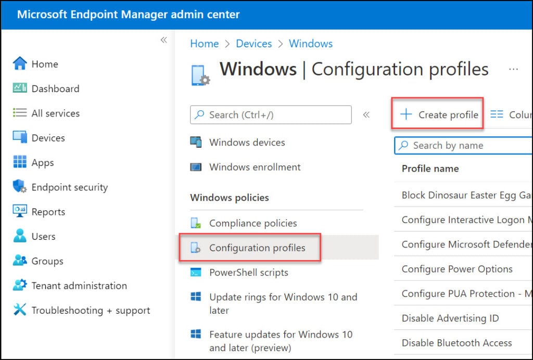
Task: Focus the Search (Ctrl+/) field
Action: pos(271,114)
